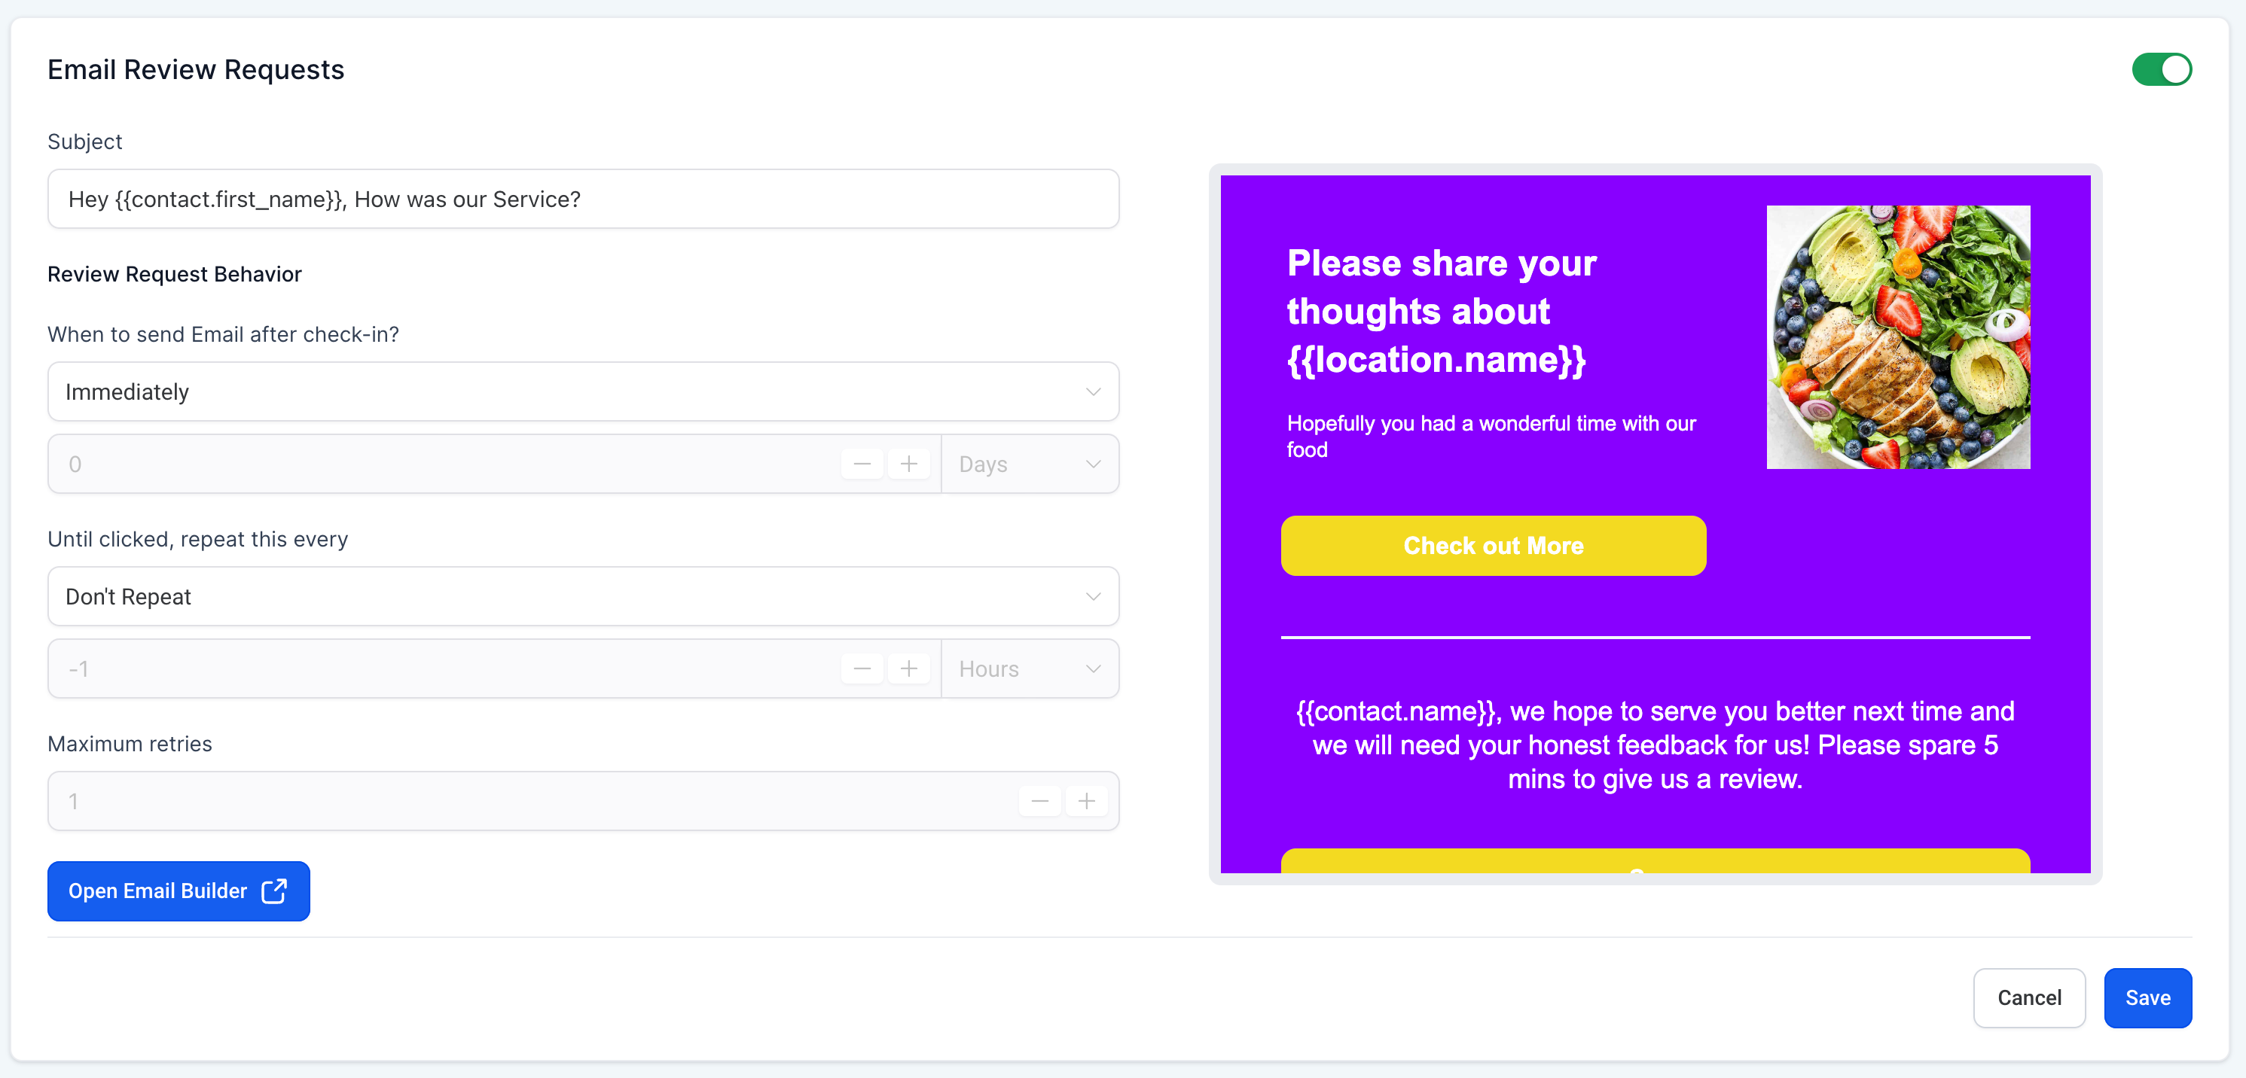The image size is (2246, 1078).
Task: Open the 'Hours' unit dropdown
Action: click(1030, 668)
